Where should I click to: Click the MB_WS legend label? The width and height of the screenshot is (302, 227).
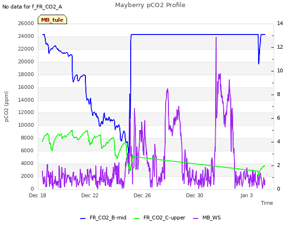click(211, 218)
